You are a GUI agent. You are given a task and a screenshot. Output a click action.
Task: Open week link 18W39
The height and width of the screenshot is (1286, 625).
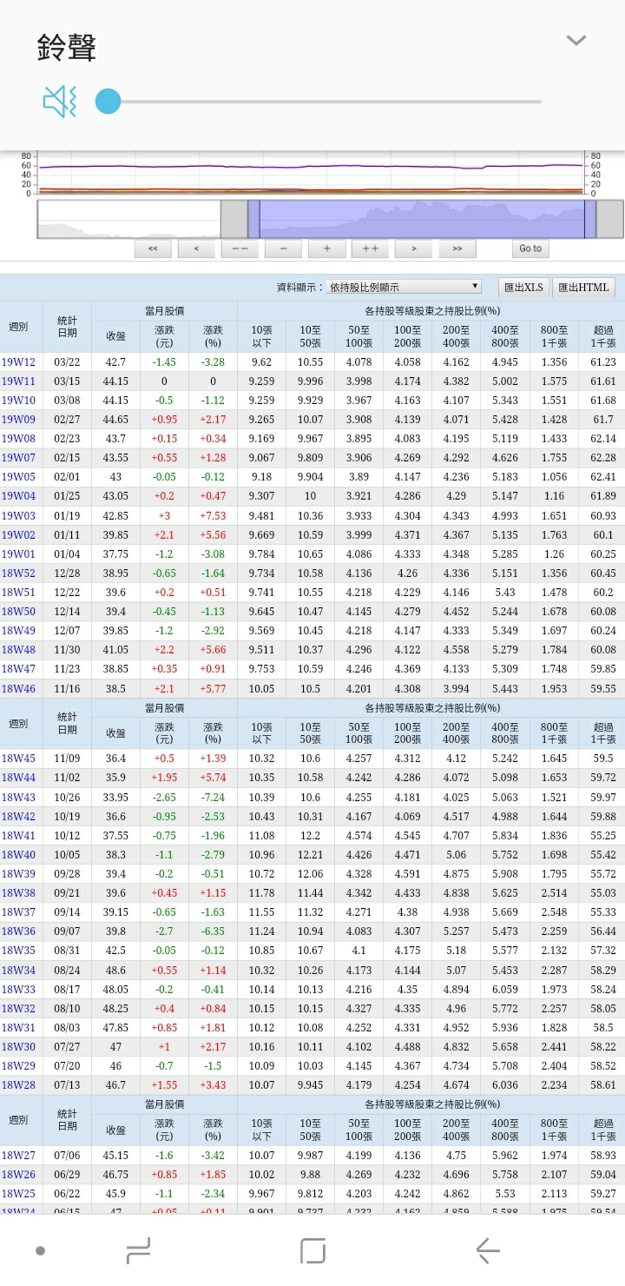18,874
